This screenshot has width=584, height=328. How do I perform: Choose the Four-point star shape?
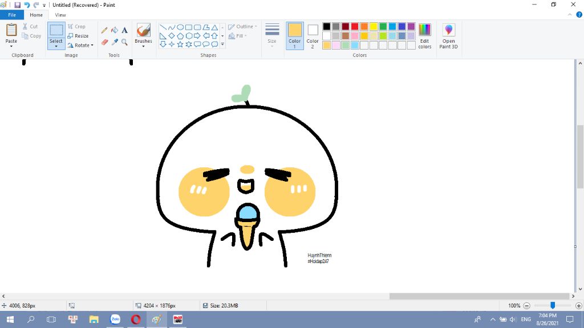coord(171,44)
